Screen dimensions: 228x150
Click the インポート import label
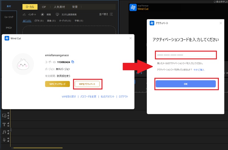point(32,14)
